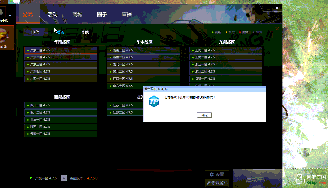This screenshot has height=188, width=328.
Task: Click the TP protection icon in dialog
Action: (x=154, y=101)
